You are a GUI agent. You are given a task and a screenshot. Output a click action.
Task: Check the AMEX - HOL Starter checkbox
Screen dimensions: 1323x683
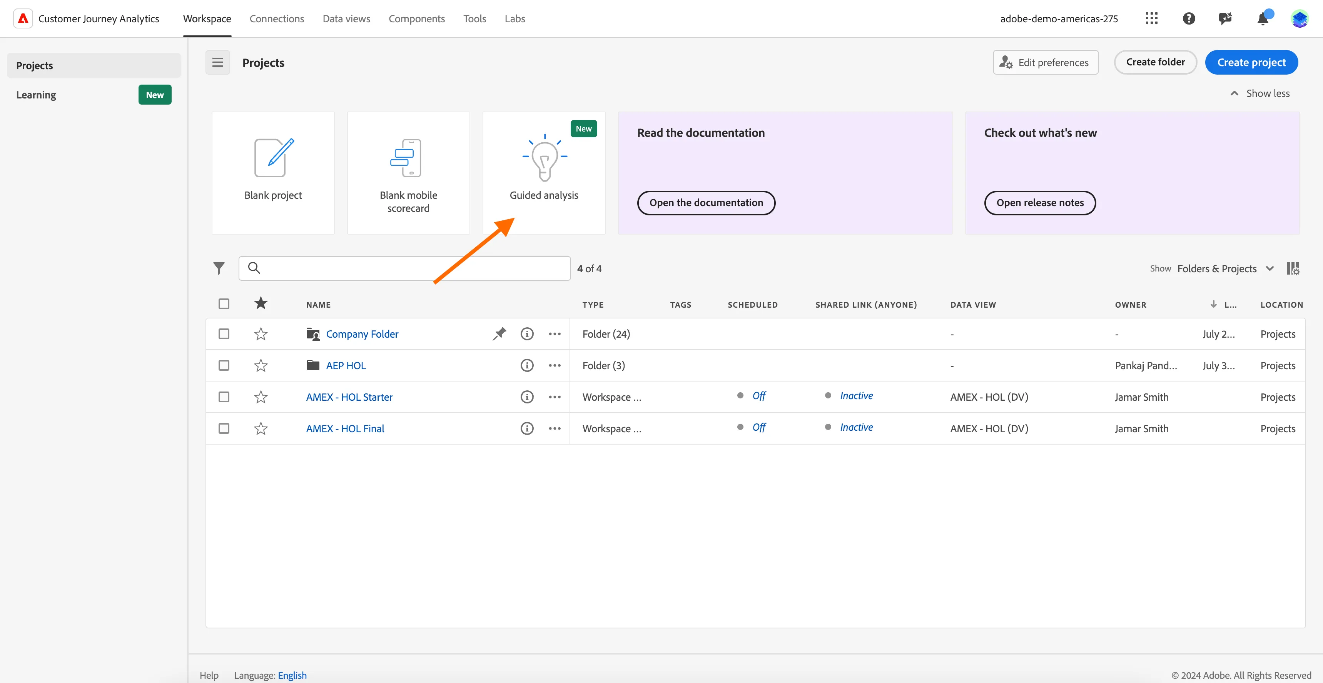click(224, 396)
